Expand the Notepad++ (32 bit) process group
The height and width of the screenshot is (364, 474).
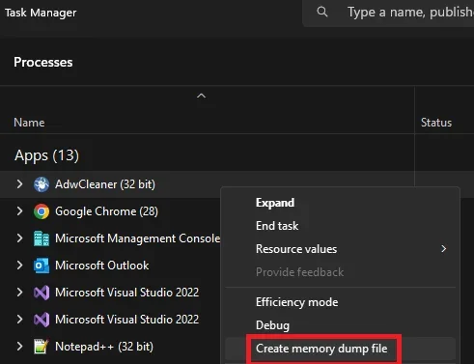[19, 347]
